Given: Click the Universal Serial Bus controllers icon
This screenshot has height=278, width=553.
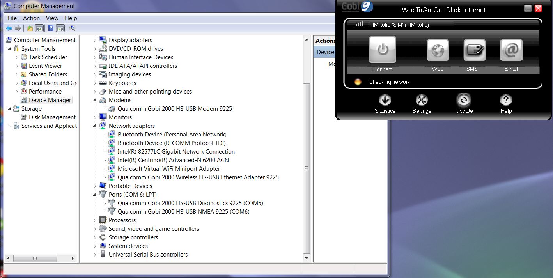Looking at the screenshot, I should click(x=103, y=255).
